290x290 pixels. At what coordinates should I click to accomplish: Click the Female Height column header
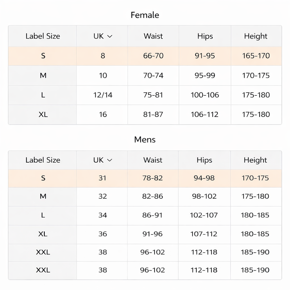point(256,36)
